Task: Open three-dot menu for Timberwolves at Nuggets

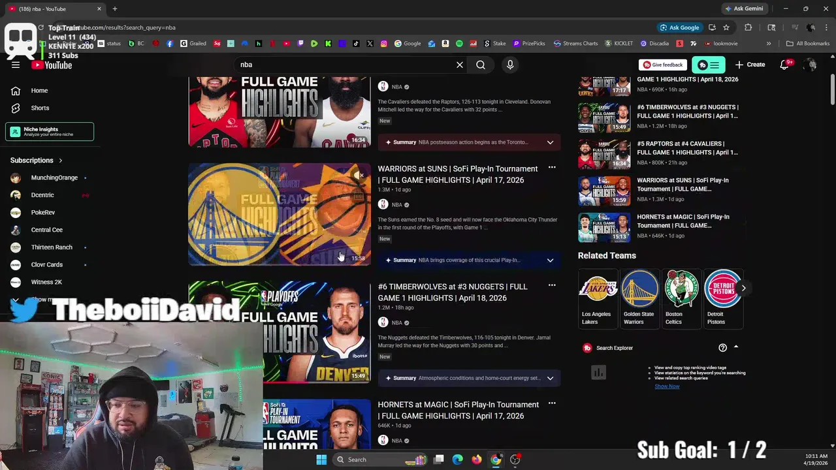Action: (x=552, y=285)
